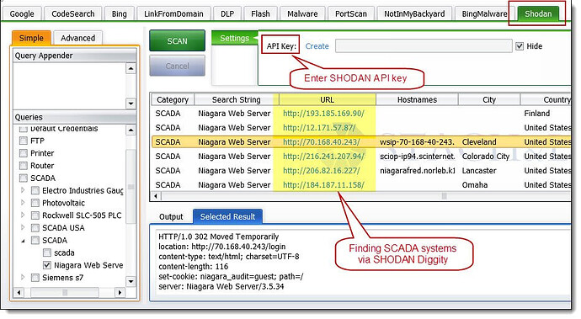
Task: Click the Query Appender scroll down arrow
Action: point(131,104)
